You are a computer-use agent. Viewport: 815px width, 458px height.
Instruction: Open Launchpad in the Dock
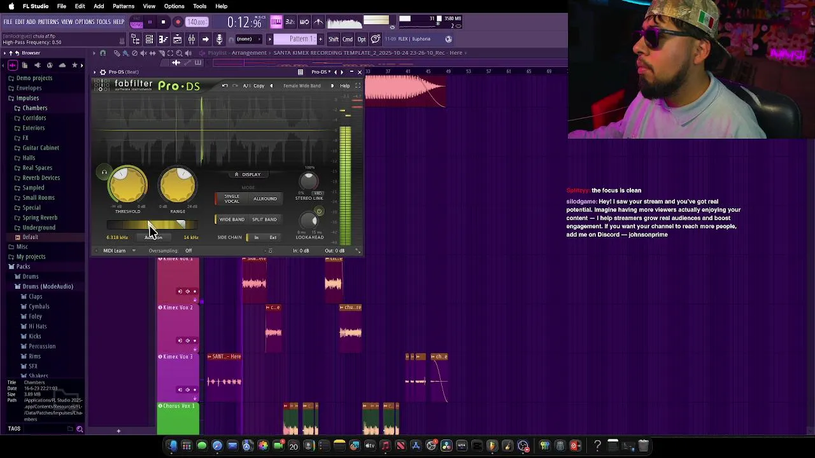point(187,446)
